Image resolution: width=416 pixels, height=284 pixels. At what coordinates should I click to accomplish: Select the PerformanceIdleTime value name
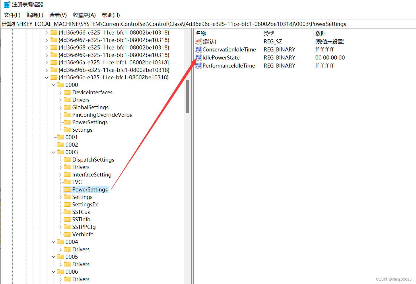229,66
